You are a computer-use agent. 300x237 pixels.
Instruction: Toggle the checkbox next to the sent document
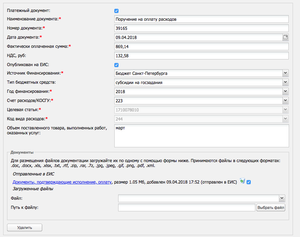click(249, 182)
